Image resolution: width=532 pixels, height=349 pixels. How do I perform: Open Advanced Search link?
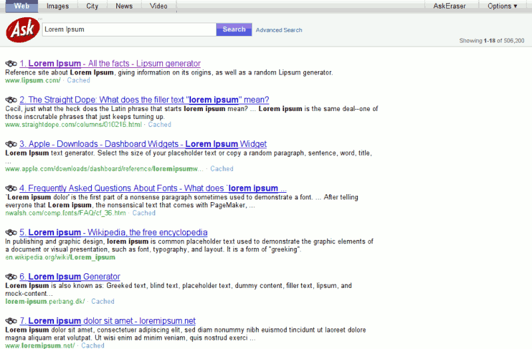pyautogui.click(x=279, y=30)
